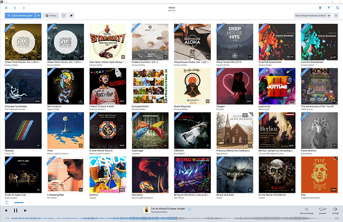Screen dimensions: 343x222
Task: Open the Piano Works I album
Action: pos(319,131)
